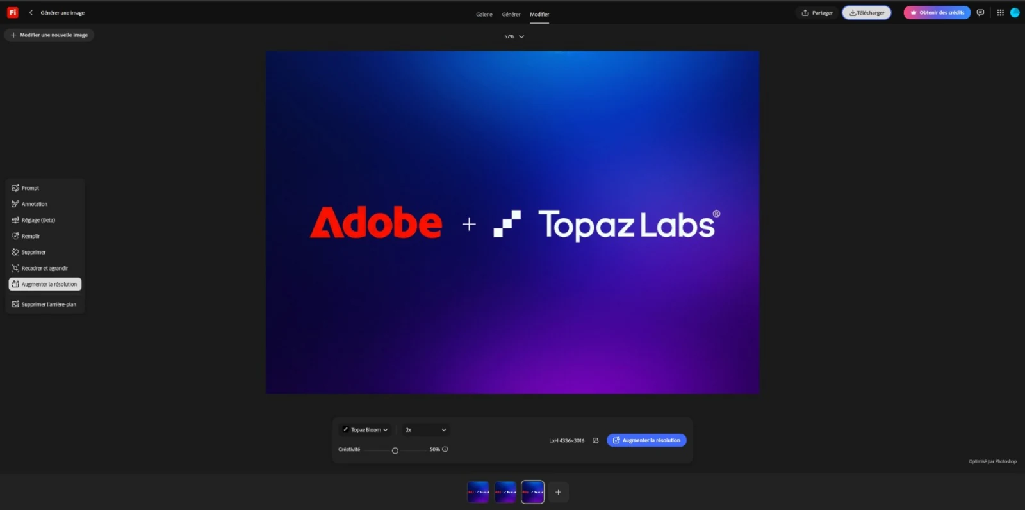Select the first image thumbnail in the filmstrip
The width and height of the screenshot is (1025, 510).
[478, 492]
